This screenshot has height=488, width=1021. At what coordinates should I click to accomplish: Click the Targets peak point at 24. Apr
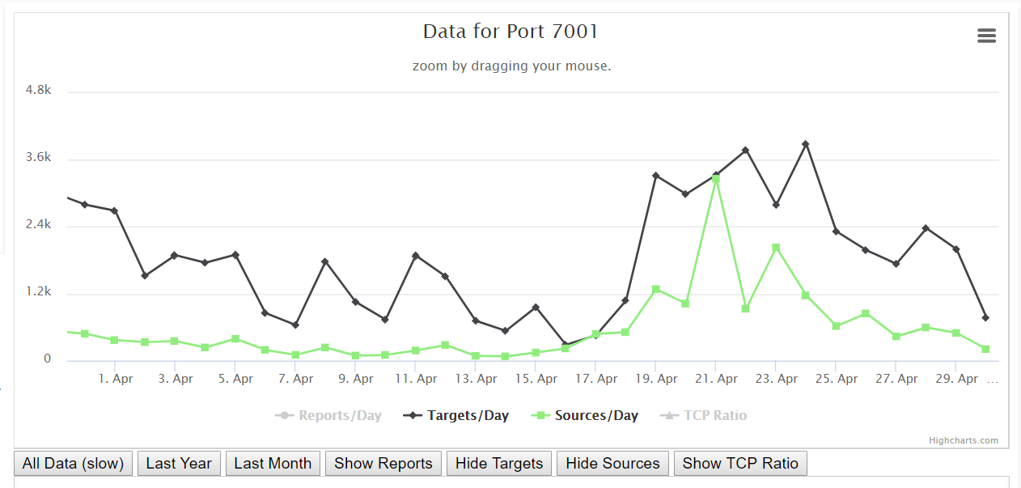point(806,144)
